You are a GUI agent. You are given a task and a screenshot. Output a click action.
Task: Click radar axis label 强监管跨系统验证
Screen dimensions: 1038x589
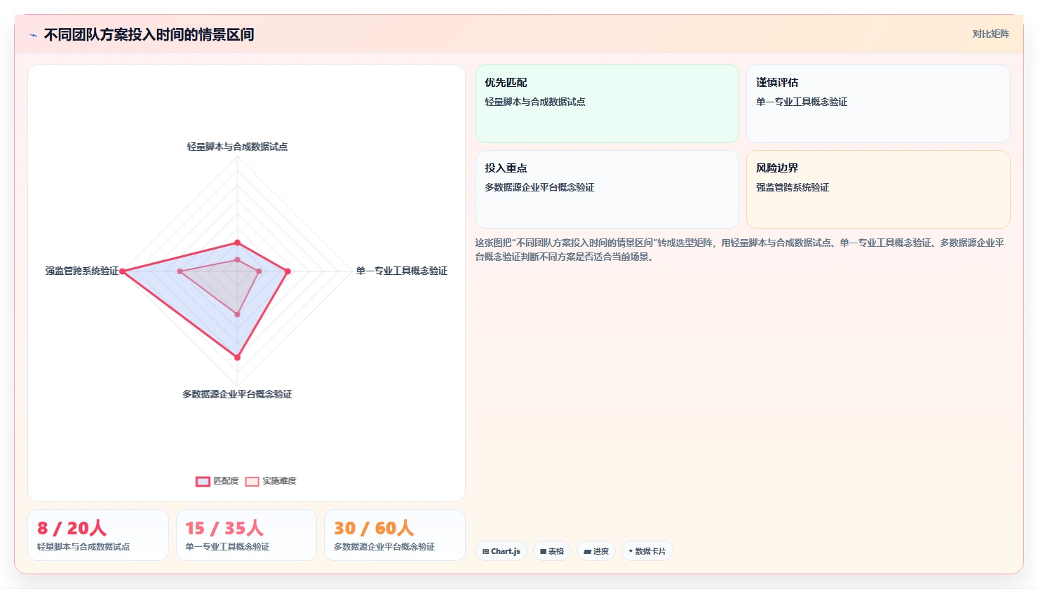pos(82,271)
